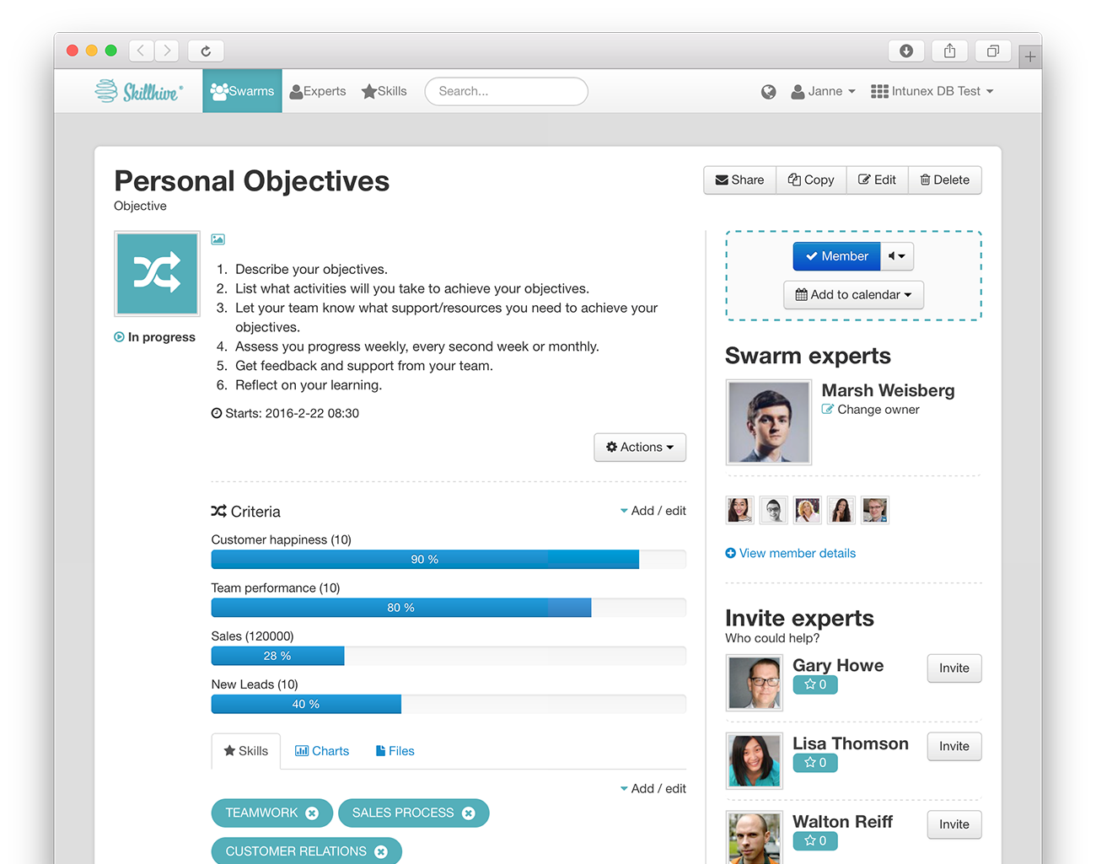This screenshot has height=864, width=1096.
Task: Remove the TEAMWORK skill tag
Action: click(312, 813)
